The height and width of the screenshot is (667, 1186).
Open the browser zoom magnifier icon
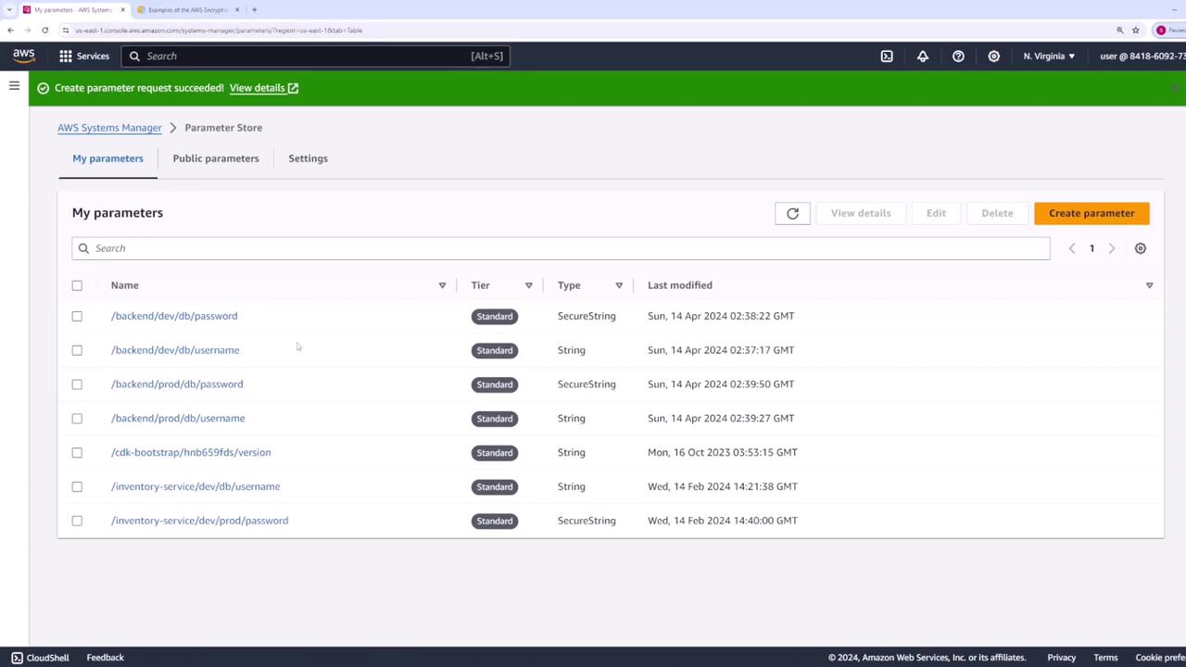[1119, 30]
